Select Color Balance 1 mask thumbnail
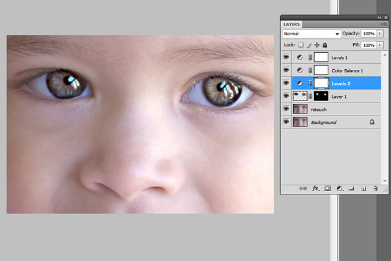The height and width of the screenshot is (261, 391). click(321, 70)
